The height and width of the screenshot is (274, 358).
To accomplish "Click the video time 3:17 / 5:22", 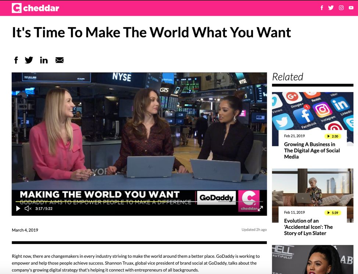I will [44, 208].
